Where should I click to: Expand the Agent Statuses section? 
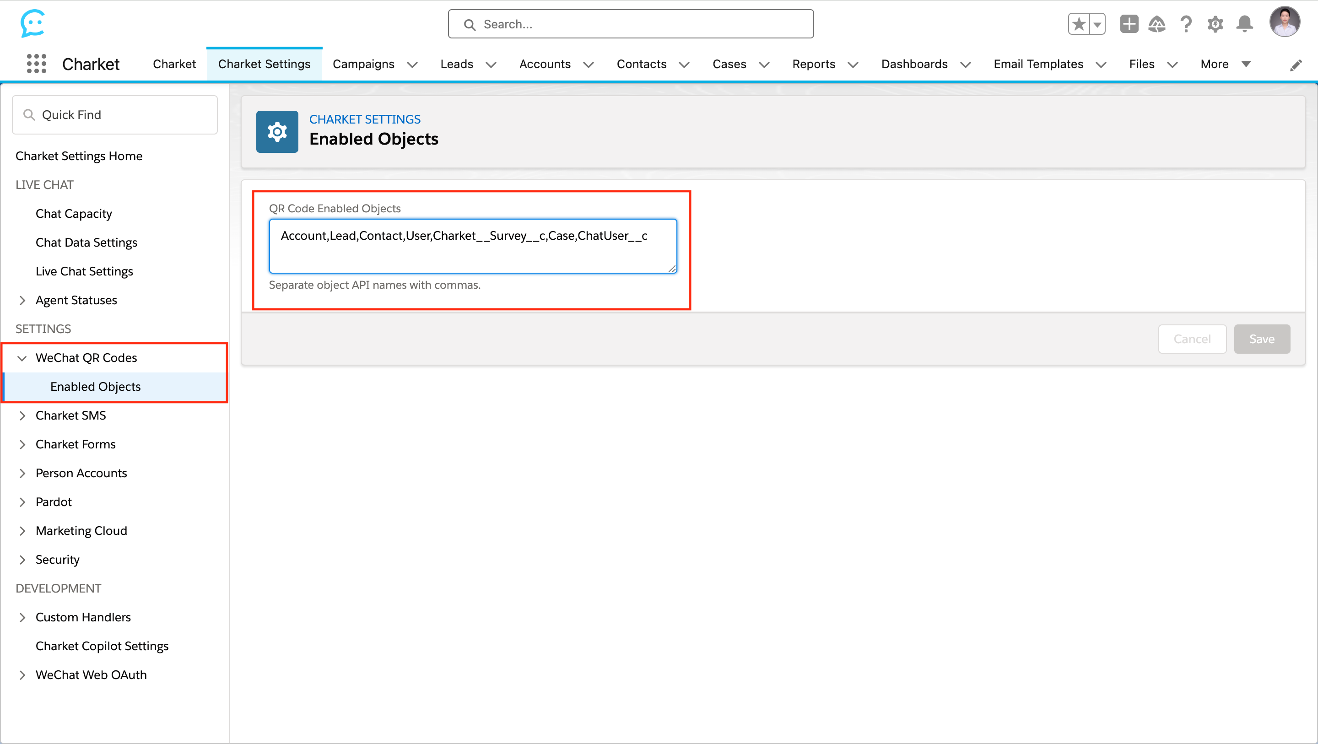[x=22, y=300]
